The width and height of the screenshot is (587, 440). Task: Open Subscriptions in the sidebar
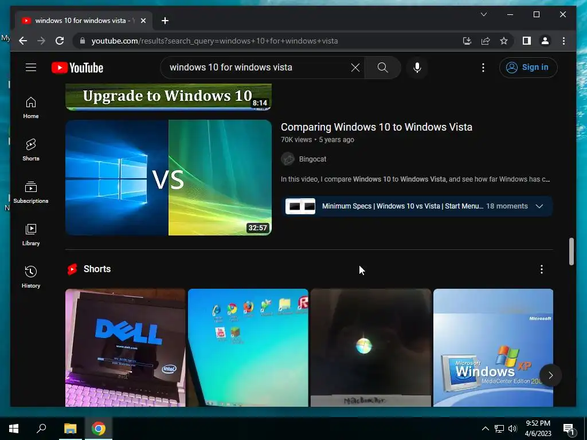click(x=31, y=192)
